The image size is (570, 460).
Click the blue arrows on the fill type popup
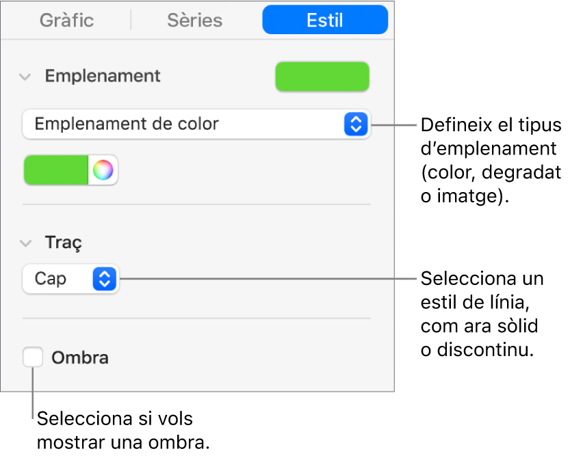tap(355, 124)
